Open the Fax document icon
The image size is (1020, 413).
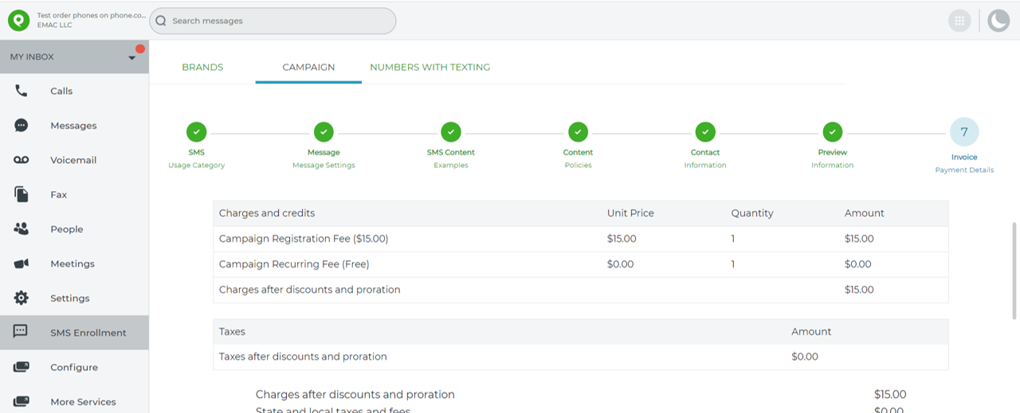click(x=21, y=194)
